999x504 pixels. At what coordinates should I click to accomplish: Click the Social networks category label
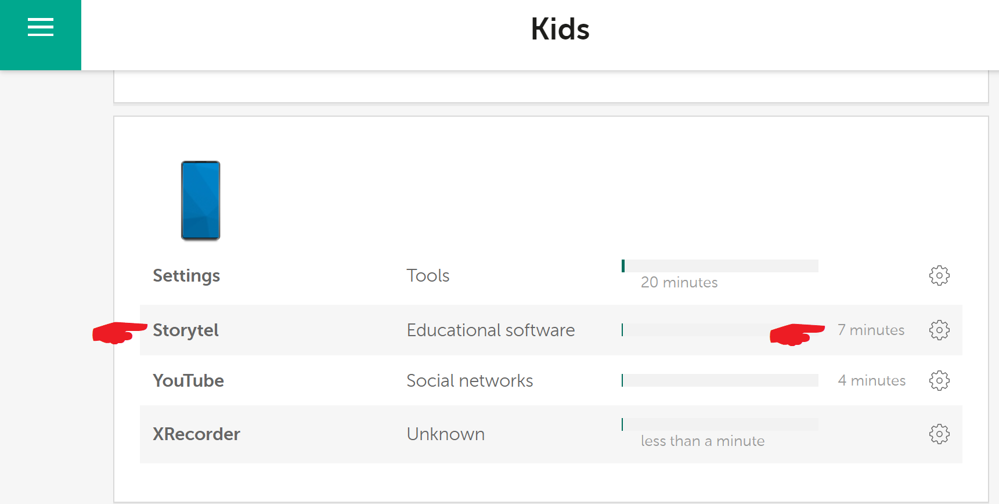pos(470,380)
